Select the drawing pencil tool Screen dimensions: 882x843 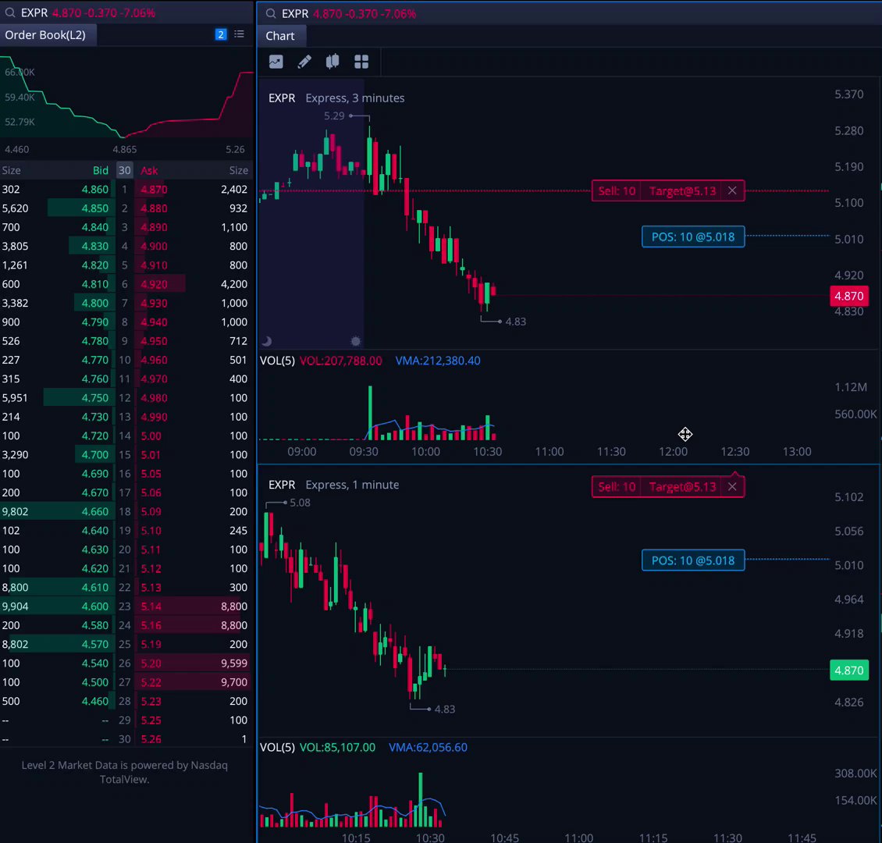[304, 62]
